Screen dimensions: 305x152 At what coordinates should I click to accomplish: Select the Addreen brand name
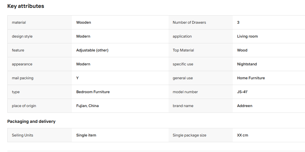245,106
